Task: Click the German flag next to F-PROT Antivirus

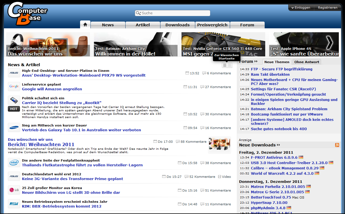Action: pos(301,157)
